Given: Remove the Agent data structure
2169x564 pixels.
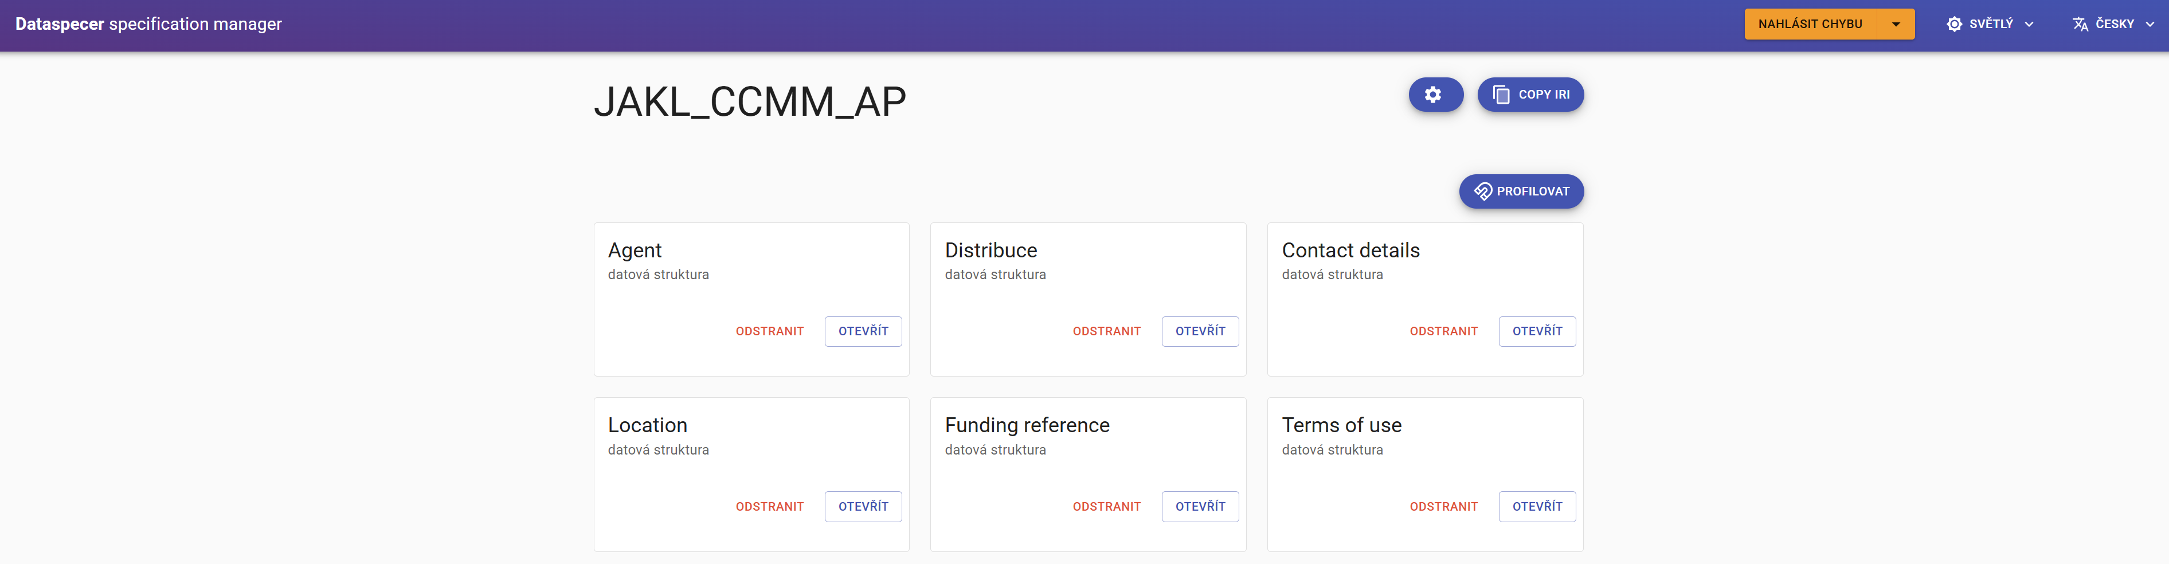Looking at the screenshot, I should click(x=769, y=332).
